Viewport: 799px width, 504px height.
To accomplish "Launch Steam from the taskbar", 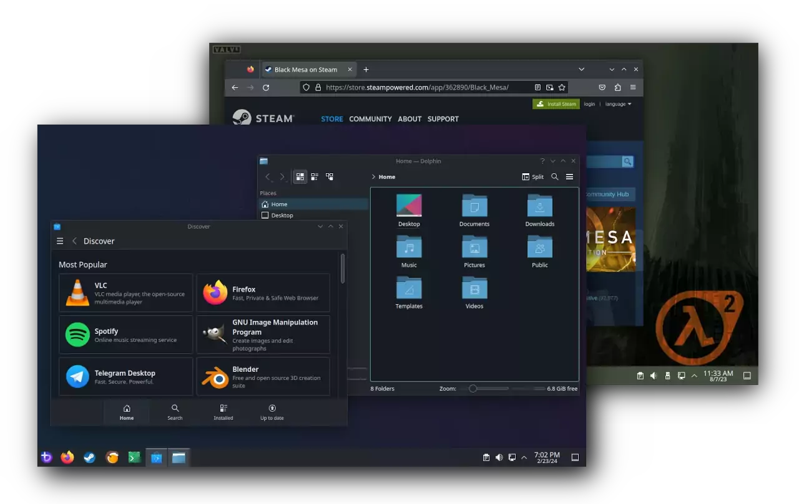I will [89, 458].
